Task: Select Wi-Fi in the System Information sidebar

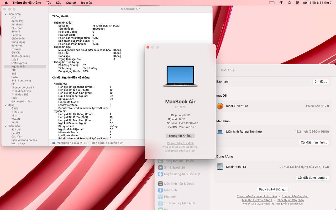Action: (15, 123)
